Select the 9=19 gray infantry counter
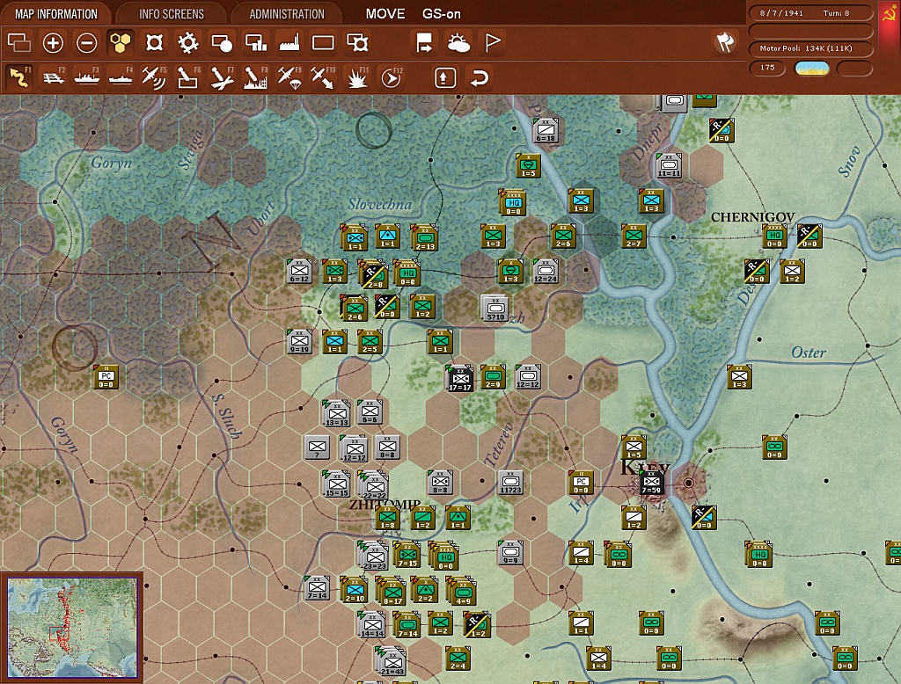Image resolution: width=901 pixels, height=684 pixels. click(x=299, y=341)
